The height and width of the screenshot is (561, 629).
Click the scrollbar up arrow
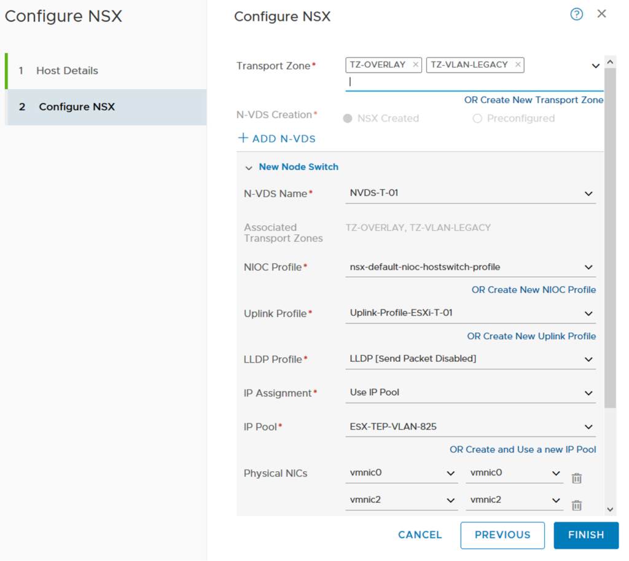[610, 62]
